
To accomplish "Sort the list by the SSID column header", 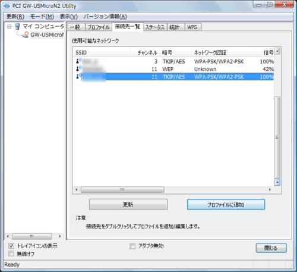I will 102,53.
